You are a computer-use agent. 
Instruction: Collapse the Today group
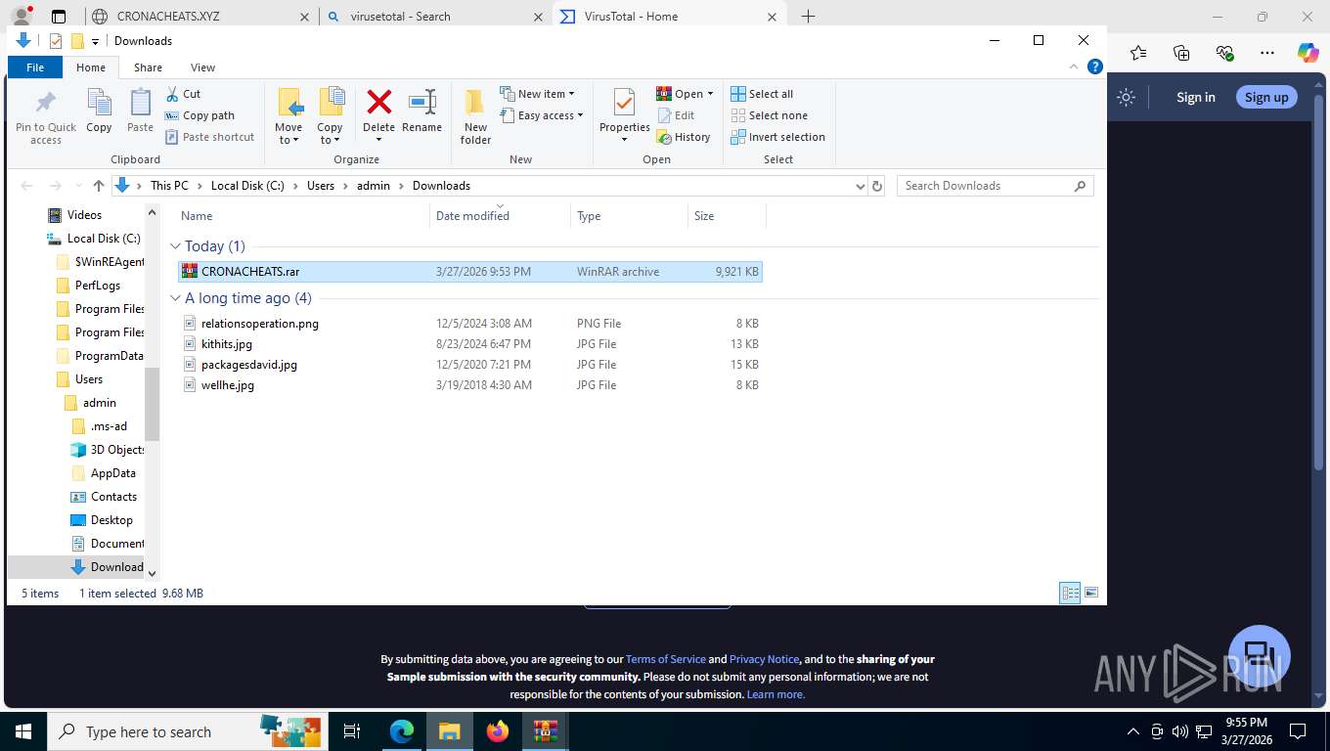(x=175, y=246)
